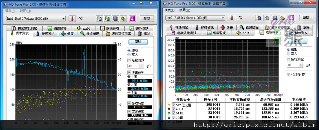Uncheck the 512 位元組 transfer size checkbox

click(x=174, y=105)
